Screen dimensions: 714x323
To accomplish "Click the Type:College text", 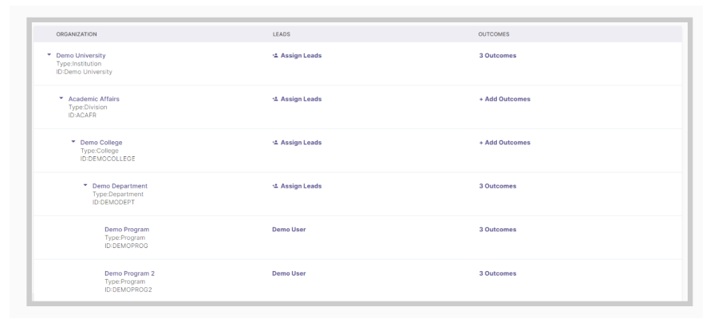I will pyautogui.click(x=99, y=151).
